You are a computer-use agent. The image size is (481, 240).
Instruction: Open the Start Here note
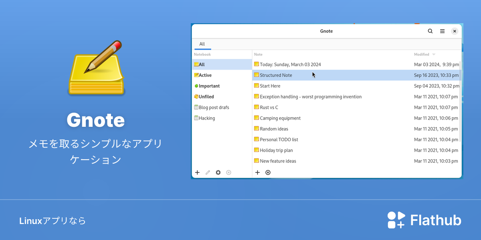pyautogui.click(x=270, y=86)
